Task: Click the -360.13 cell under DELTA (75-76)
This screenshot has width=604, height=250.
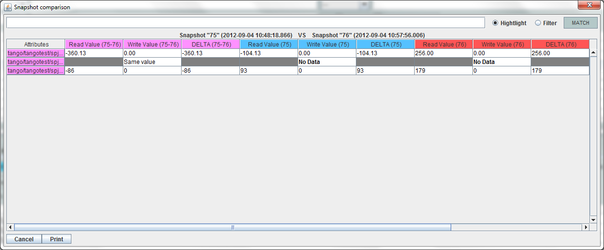Action: click(x=211, y=53)
